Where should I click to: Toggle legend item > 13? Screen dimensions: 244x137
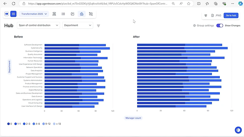tap(57, 124)
